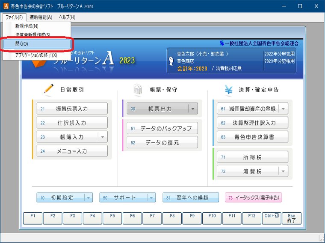Choose 新規作成(N) from the File menu

[x=37, y=26]
